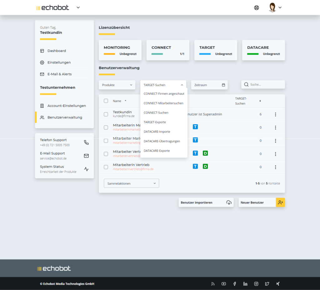Viewport: 320px width, 290px height.
Task: Check the box for Testkundin row
Action: pos(106,114)
